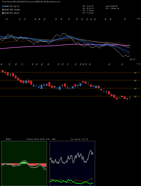The height and width of the screenshot is (186, 141).
Task: Click the MACD (12,26,9) values text
Action: [38, 139]
